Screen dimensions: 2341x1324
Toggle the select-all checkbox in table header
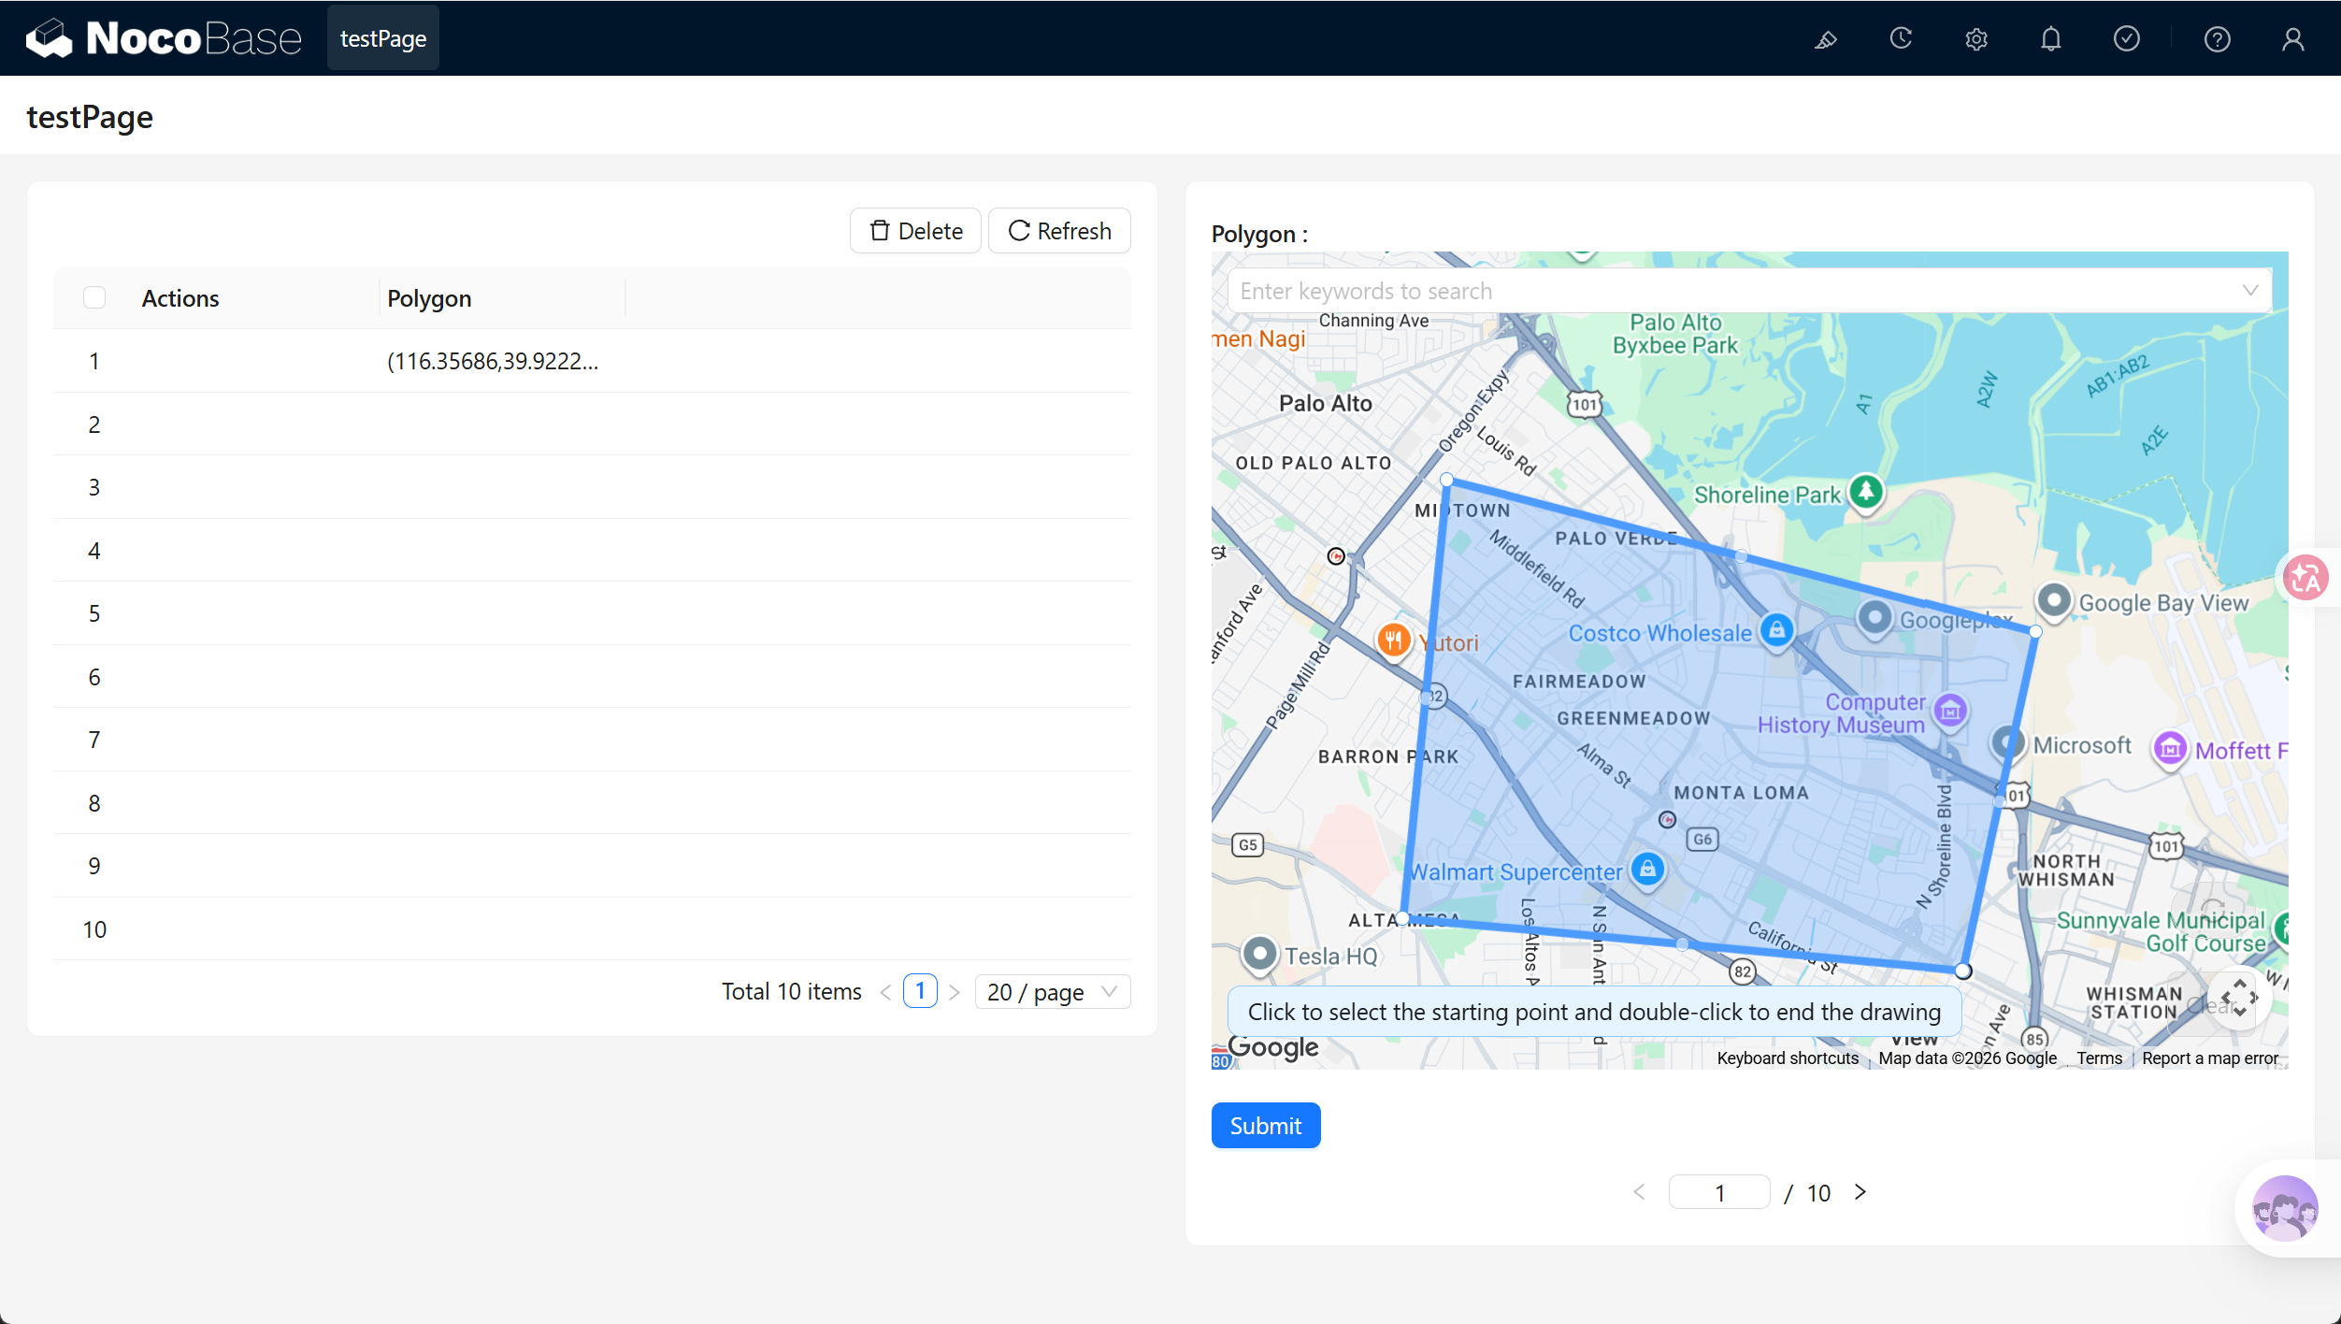pyautogui.click(x=94, y=298)
